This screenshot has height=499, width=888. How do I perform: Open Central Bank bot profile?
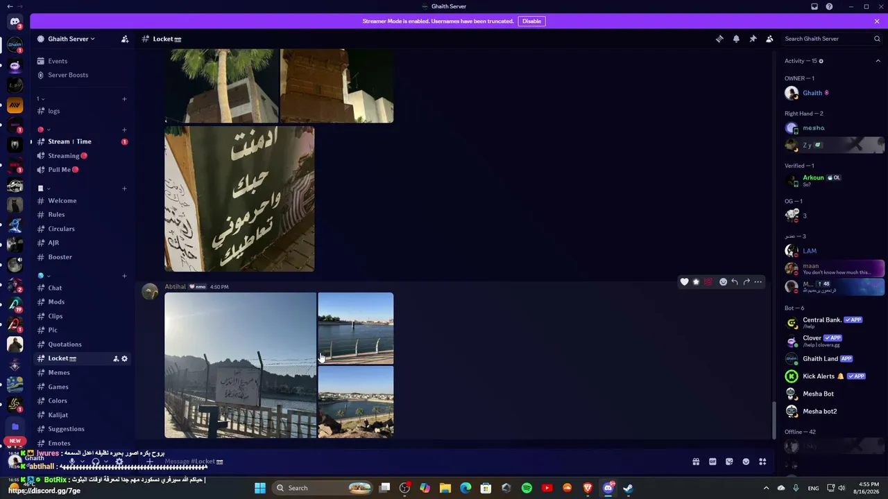click(832, 322)
